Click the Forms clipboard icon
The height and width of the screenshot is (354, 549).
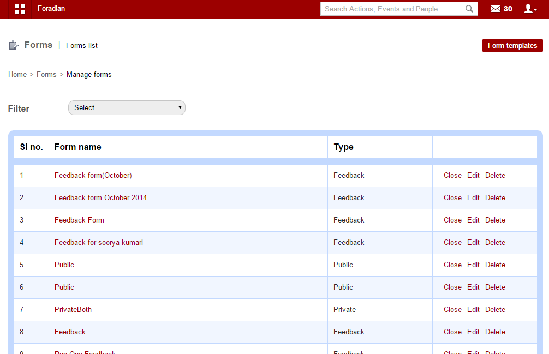coord(14,45)
